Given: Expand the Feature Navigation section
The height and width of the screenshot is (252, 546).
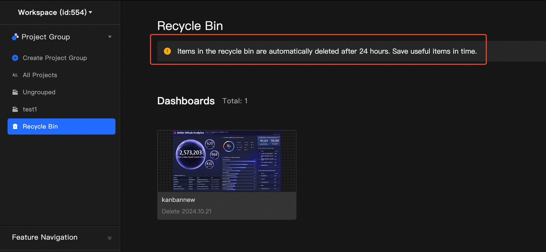Looking at the screenshot, I should (x=110, y=237).
